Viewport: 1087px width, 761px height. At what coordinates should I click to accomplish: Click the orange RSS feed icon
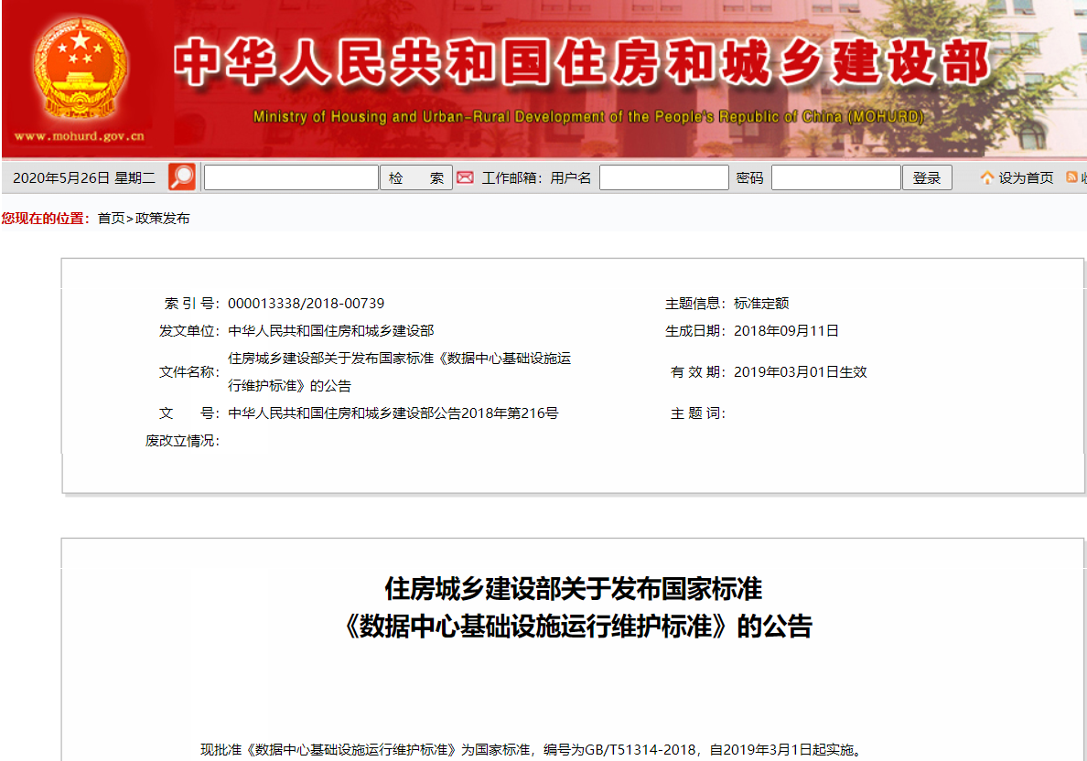click(1071, 177)
